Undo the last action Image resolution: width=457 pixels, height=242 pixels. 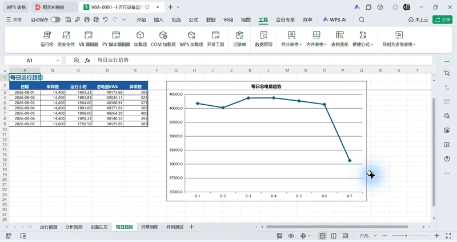point(106,19)
